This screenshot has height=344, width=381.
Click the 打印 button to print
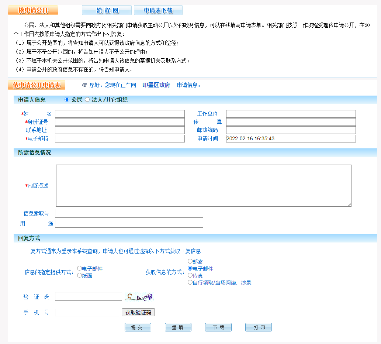(x=258, y=327)
